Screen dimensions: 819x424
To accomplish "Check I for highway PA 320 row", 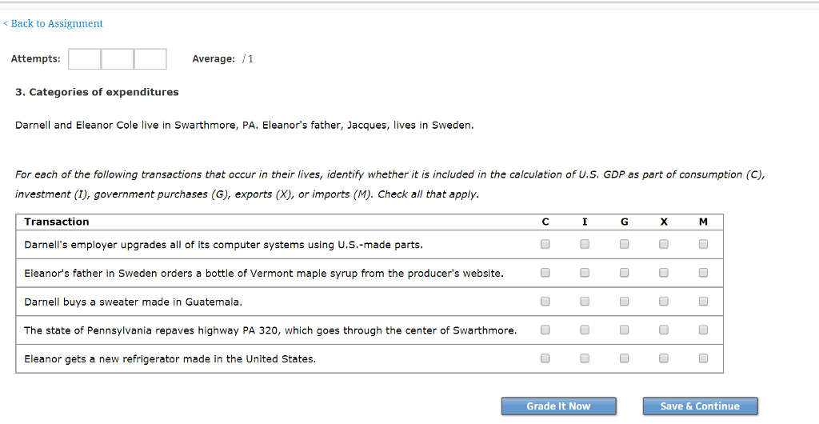I will pyautogui.click(x=585, y=330).
